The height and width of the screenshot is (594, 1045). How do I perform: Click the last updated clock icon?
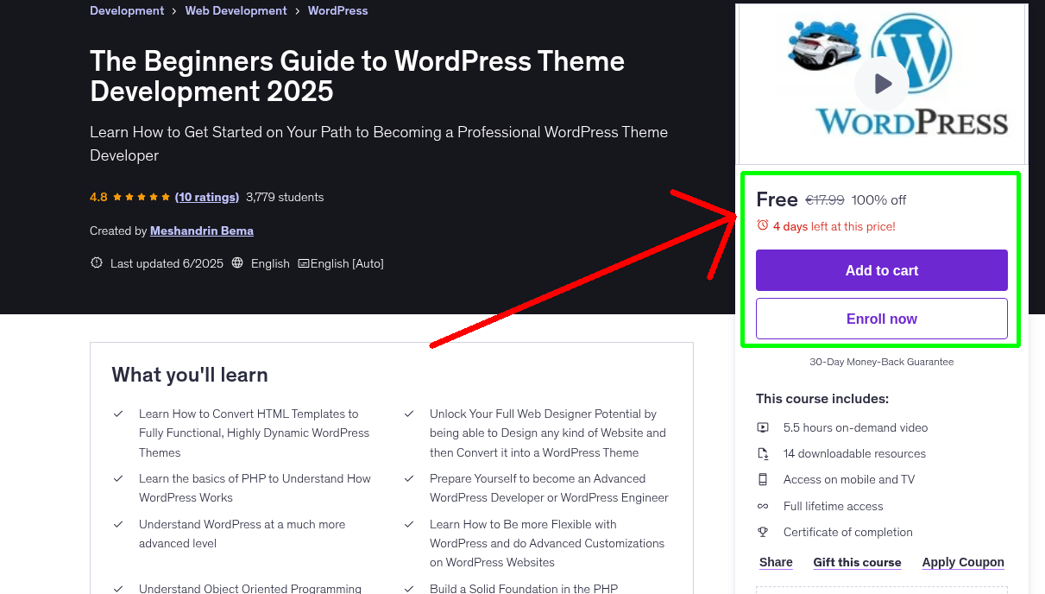(96, 262)
